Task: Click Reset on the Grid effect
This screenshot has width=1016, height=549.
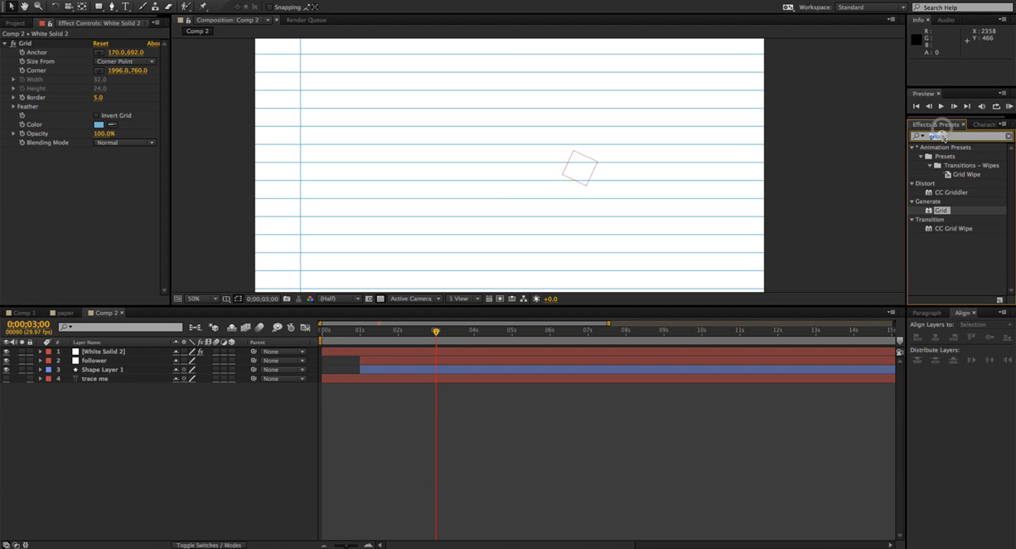Action: [x=100, y=42]
